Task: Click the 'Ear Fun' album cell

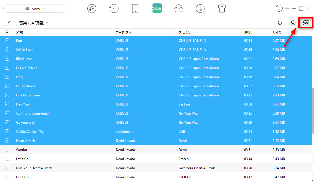Action: 184,104
